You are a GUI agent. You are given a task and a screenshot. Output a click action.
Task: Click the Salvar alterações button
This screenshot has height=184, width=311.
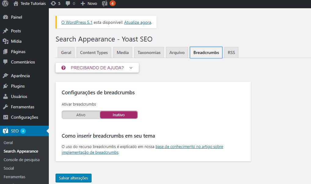[x=73, y=178]
